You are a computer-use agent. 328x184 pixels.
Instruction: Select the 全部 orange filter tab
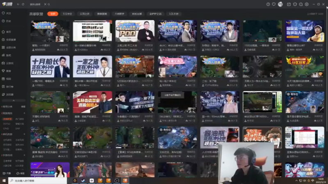click(x=53, y=14)
